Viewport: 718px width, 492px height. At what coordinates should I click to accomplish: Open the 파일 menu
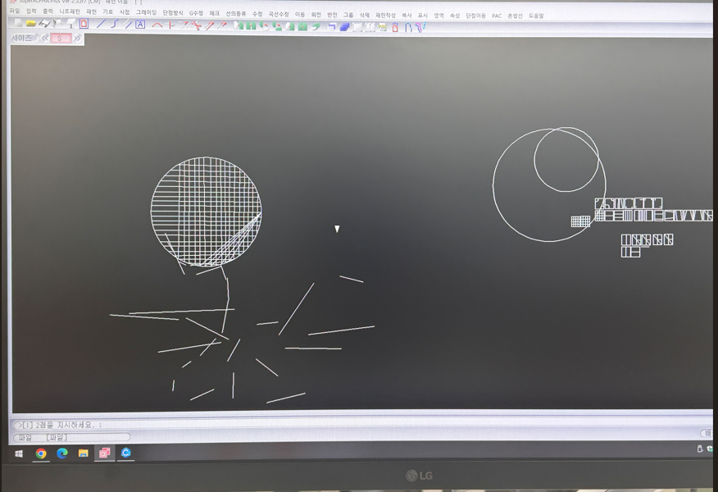[14, 12]
